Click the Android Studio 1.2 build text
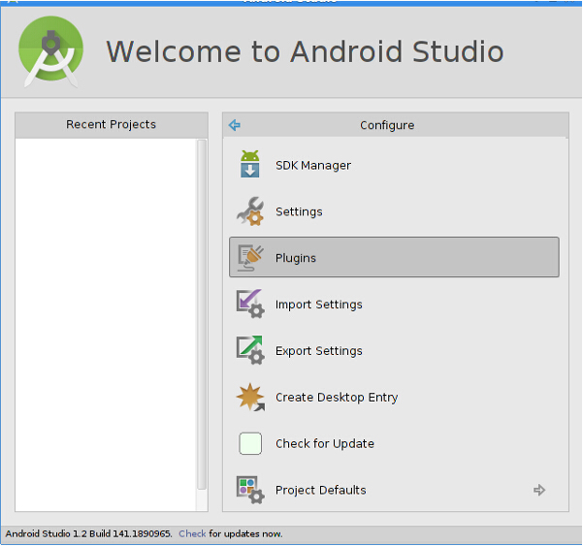 (88, 533)
